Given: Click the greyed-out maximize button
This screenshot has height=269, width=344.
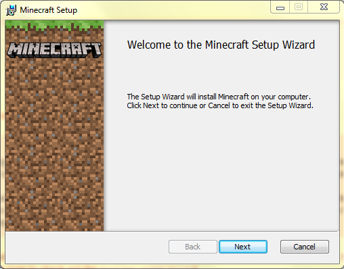Looking at the screenshot, I should click(x=299, y=7).
